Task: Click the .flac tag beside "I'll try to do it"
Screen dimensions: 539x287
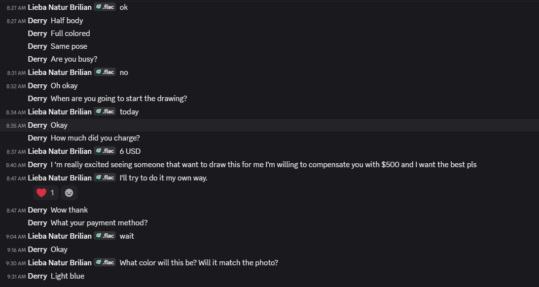Action: [x=105, y=178]
